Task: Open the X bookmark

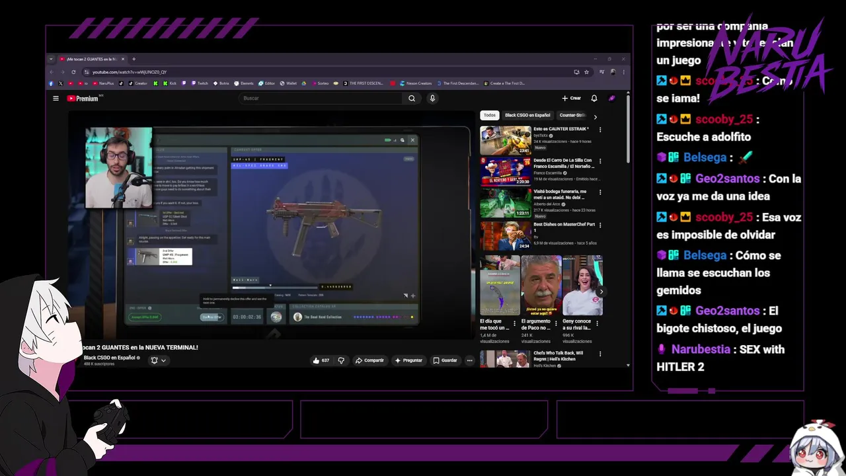Action: 61,83
